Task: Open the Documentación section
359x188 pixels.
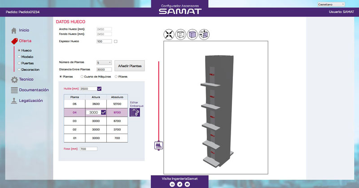Action: pyautogui.click(x=34, y=90)
